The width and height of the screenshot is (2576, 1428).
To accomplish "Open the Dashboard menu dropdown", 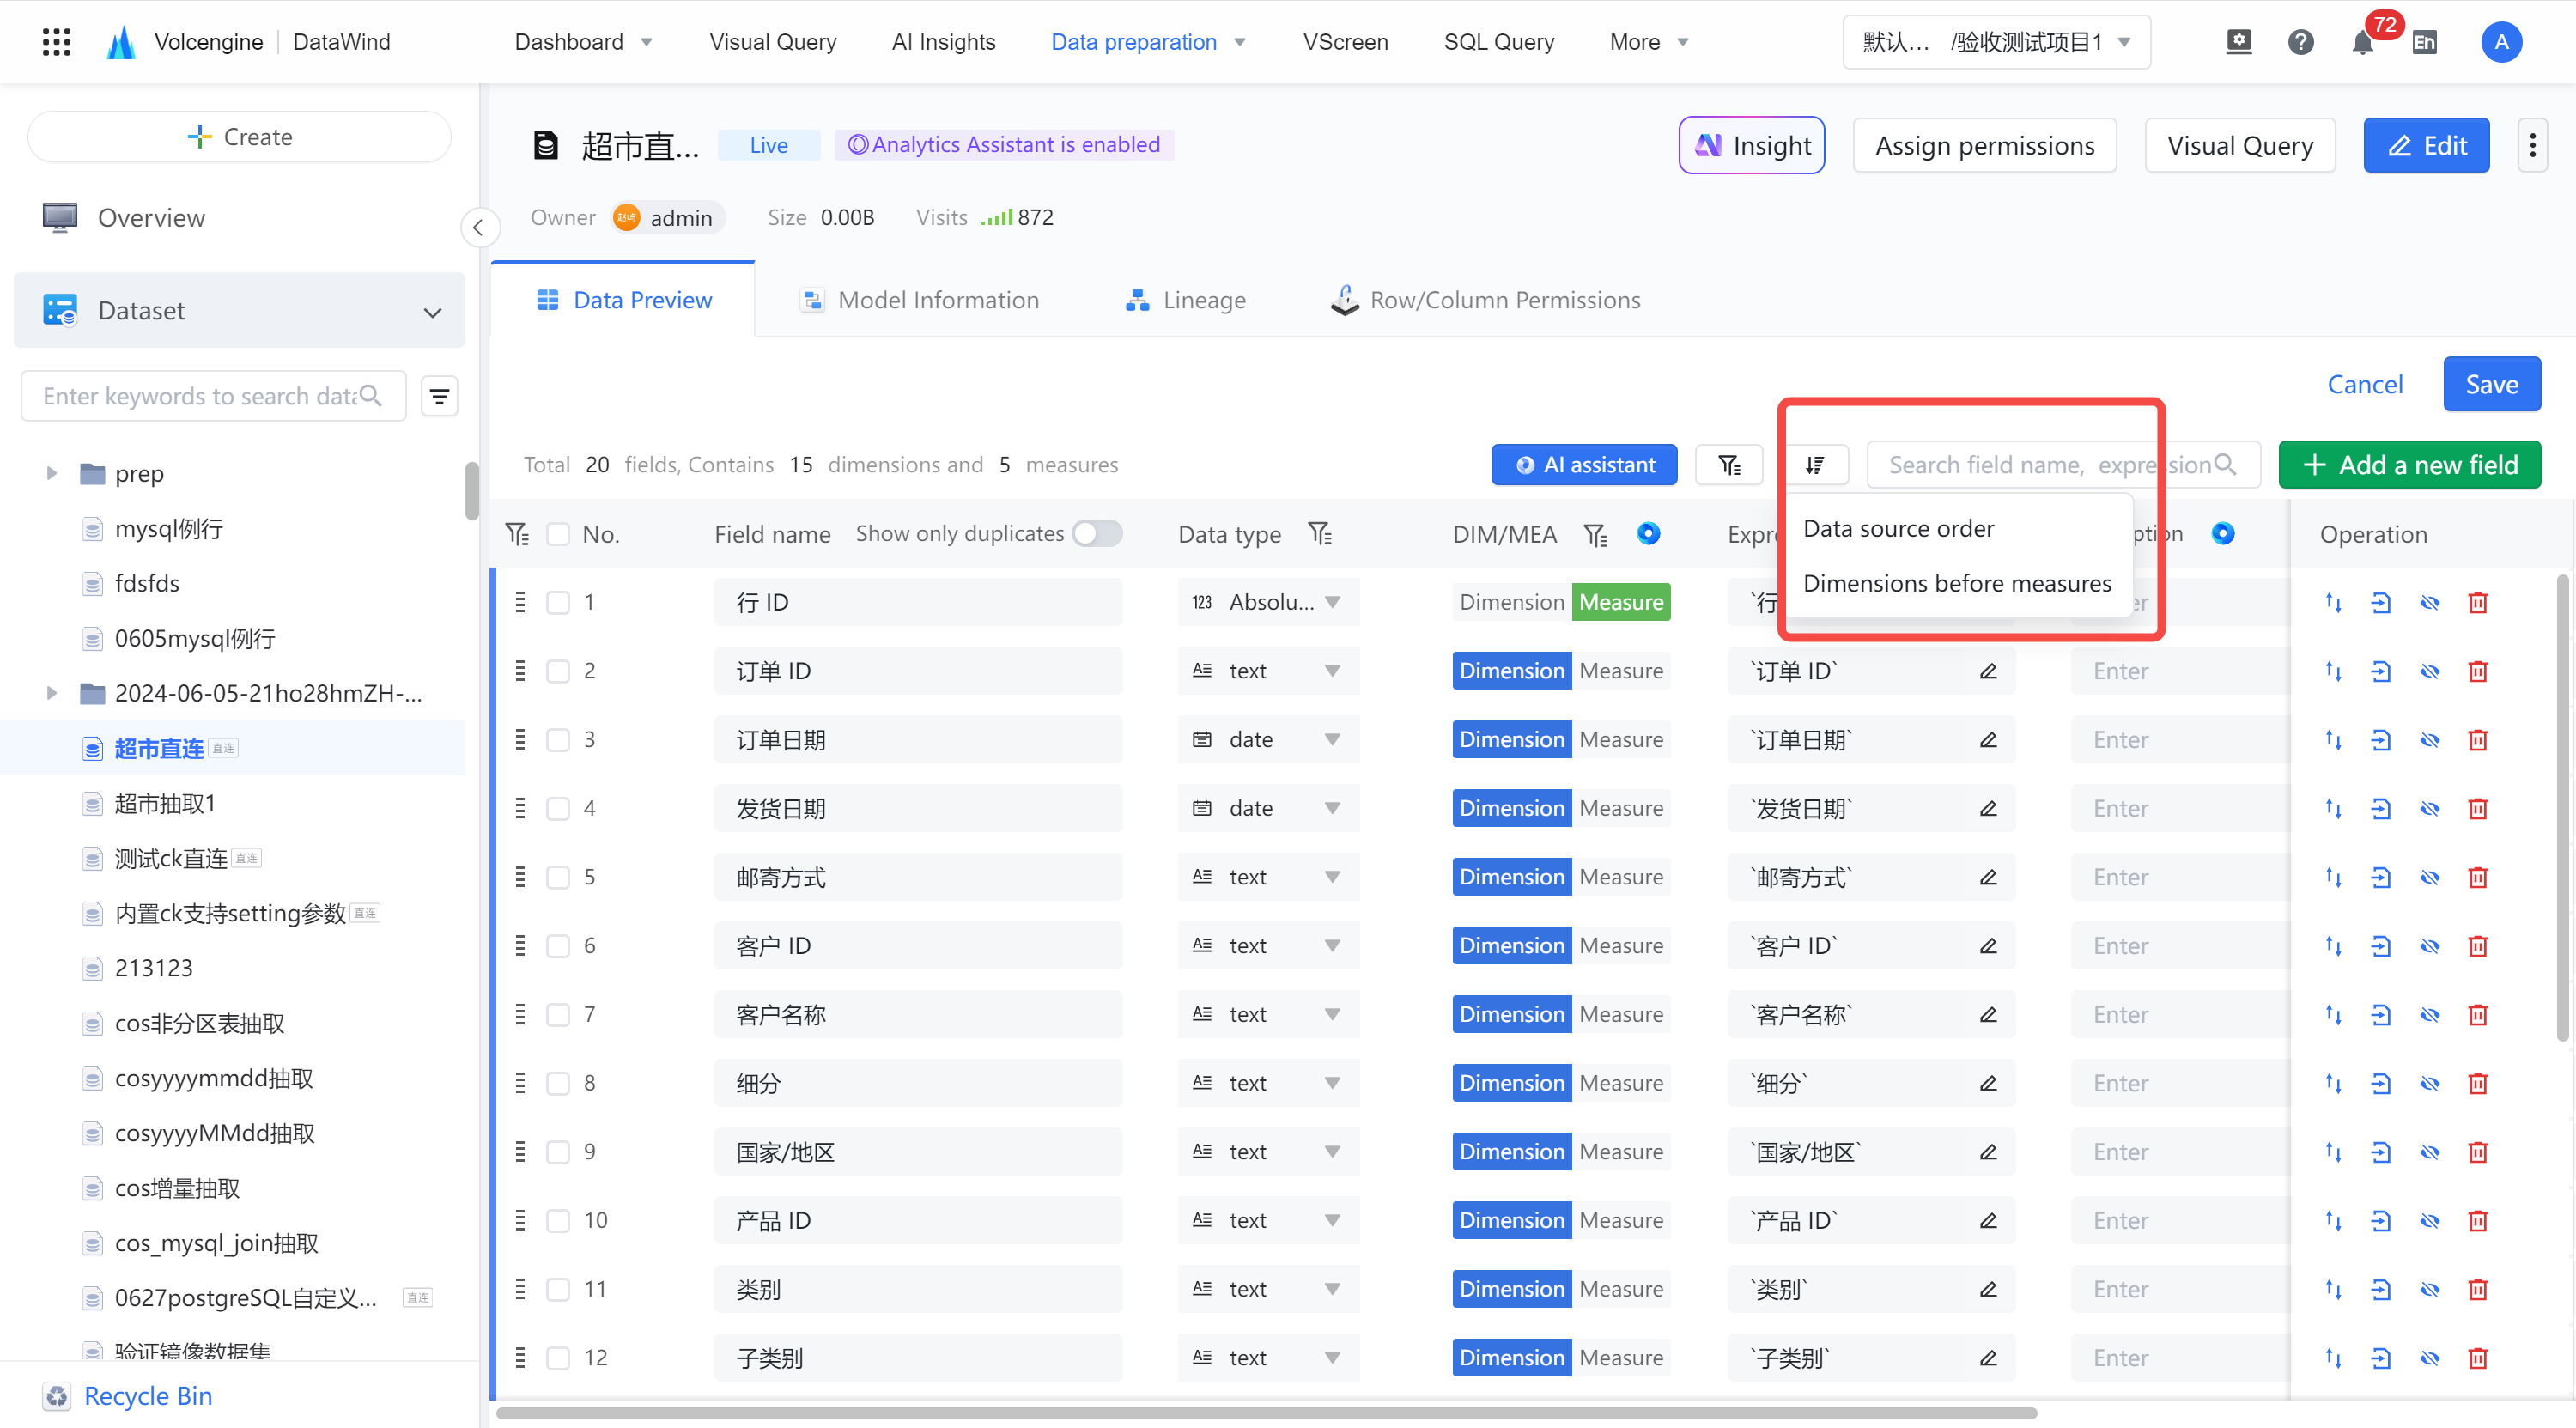I will coord(583,42).
